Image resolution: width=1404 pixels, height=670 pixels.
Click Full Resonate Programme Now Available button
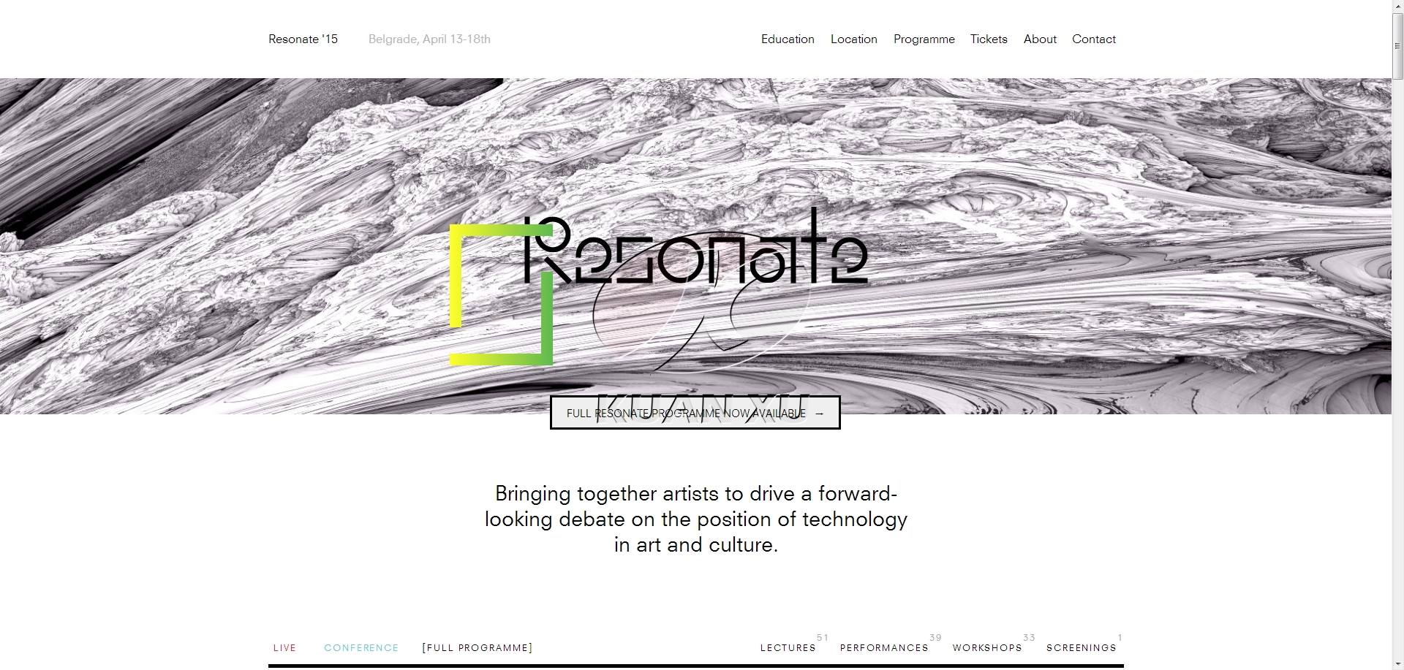tap(695, 413)
